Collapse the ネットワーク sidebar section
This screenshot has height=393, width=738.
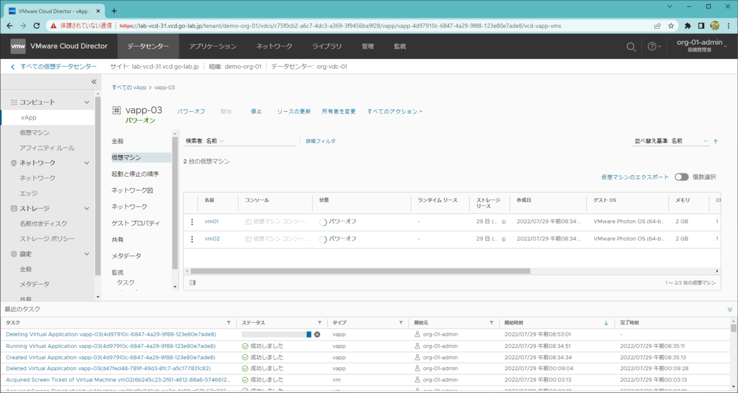[x=87, y=163]
